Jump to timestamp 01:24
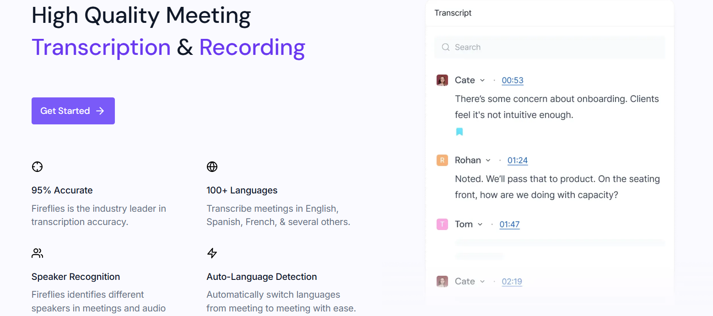The width and height of the screenshot is (713, 316). tap(518, 161)
